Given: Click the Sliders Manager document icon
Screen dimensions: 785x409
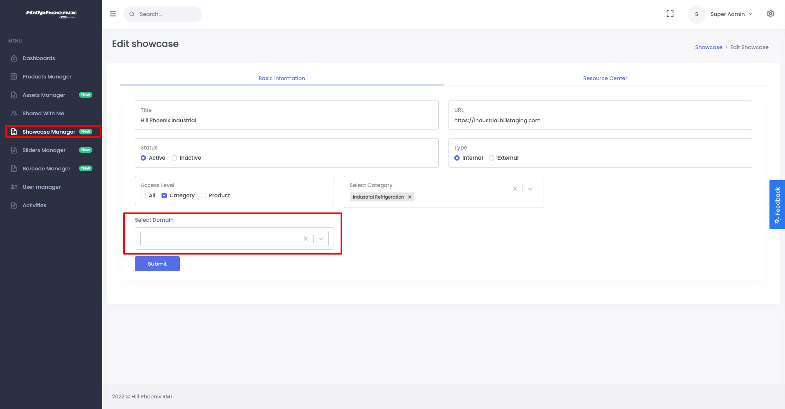Looking at the screenshot, I should (x=14, y=150).
